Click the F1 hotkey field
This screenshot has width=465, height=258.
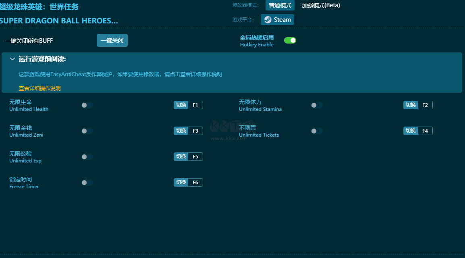click(x=195, y=105)
